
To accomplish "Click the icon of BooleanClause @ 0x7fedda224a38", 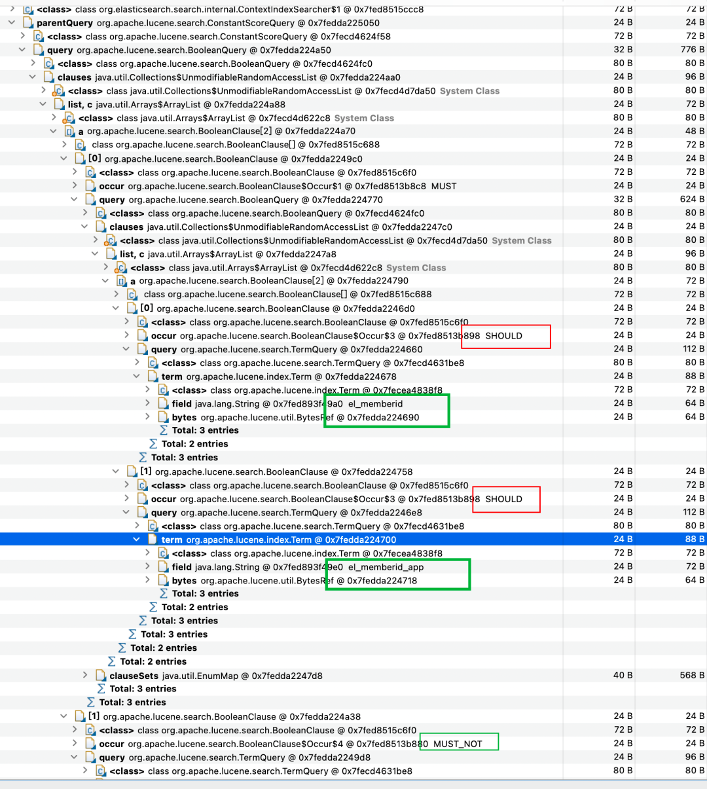I will coord(81,716).
